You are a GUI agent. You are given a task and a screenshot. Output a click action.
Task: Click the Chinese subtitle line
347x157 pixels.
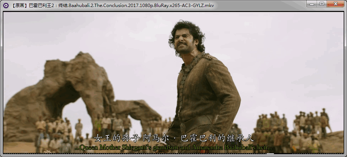pyautogui.click(x=173, y=138)
